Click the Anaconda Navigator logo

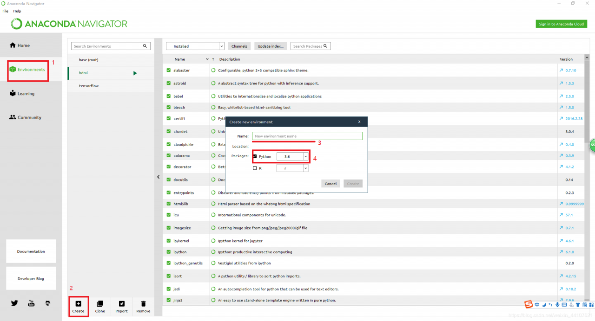(x=69, y=24)
